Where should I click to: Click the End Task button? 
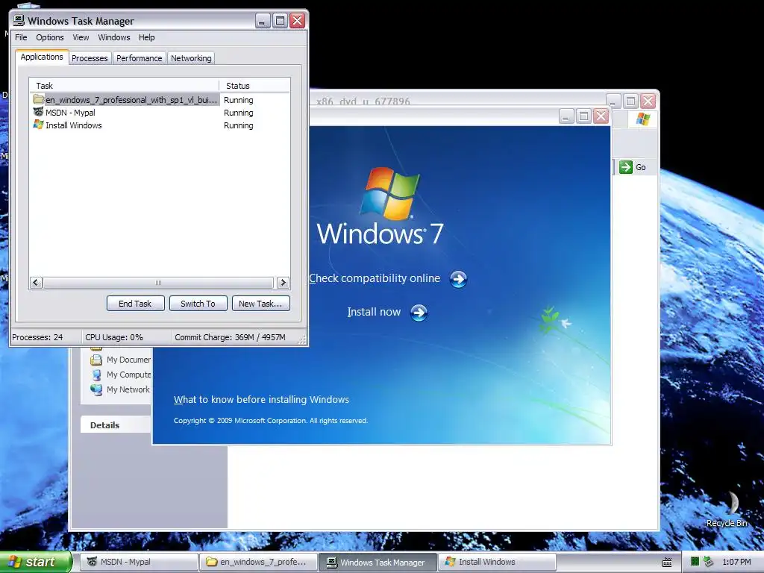pos(136,304)
